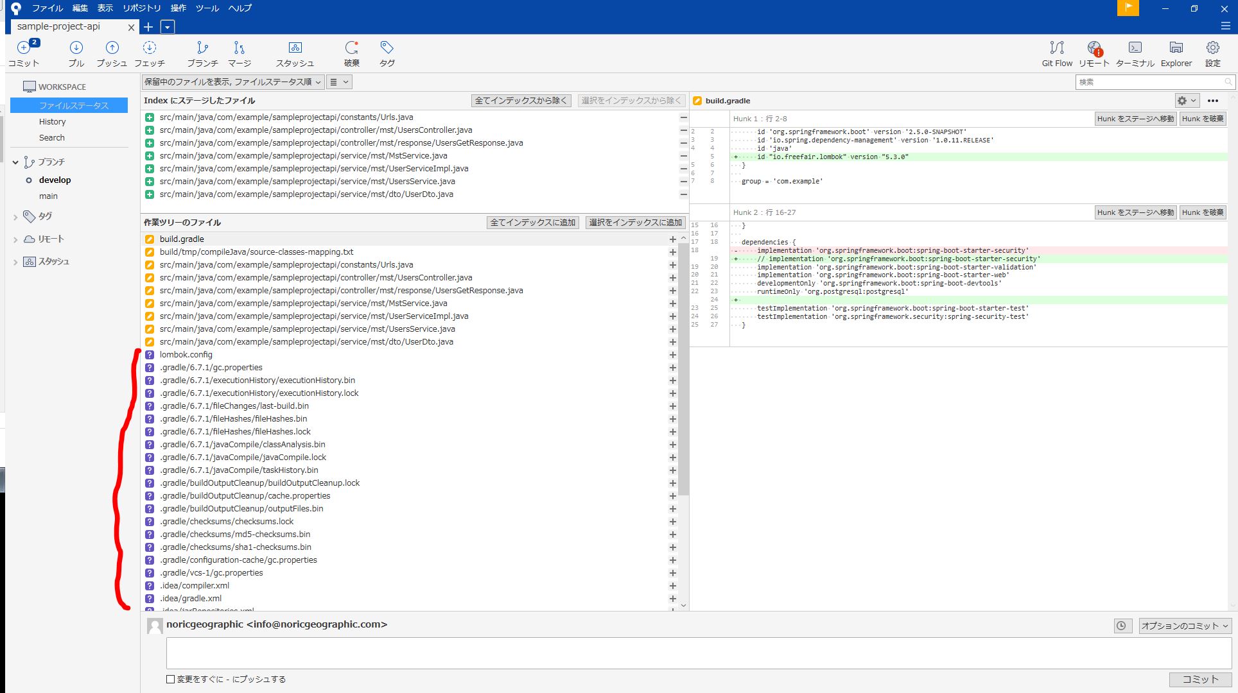
Task: Start a merge using the マージ icon
Action: point(238,54)
